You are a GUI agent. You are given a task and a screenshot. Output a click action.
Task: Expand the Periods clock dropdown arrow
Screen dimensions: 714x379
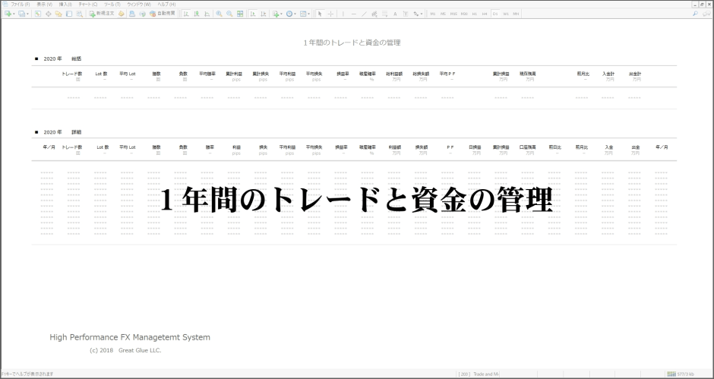point(295,14)
